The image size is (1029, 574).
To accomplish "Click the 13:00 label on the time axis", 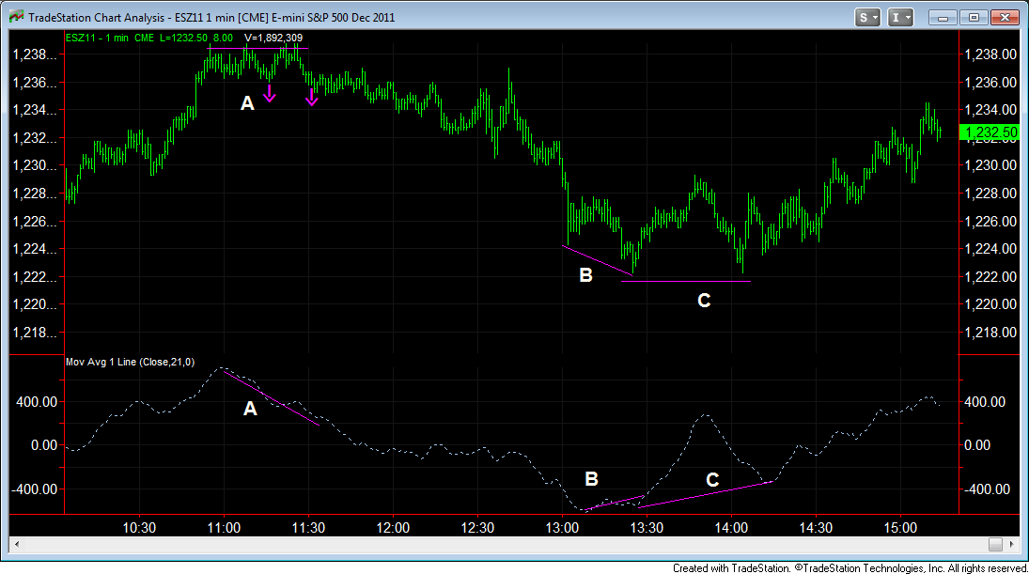I will tap(562, 528).
